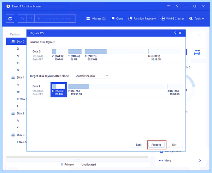Select Disk 3 in the partition list
Screen dimensions: 212x173
[18, 135]
